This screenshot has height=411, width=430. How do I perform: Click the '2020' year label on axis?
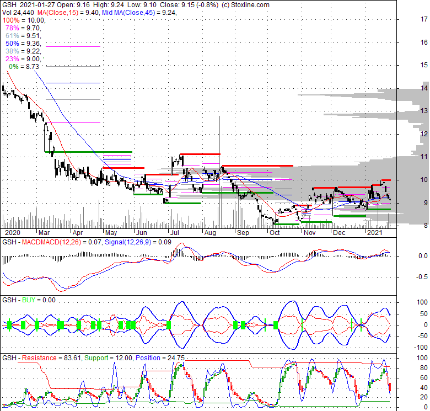(x=13, y=233)
